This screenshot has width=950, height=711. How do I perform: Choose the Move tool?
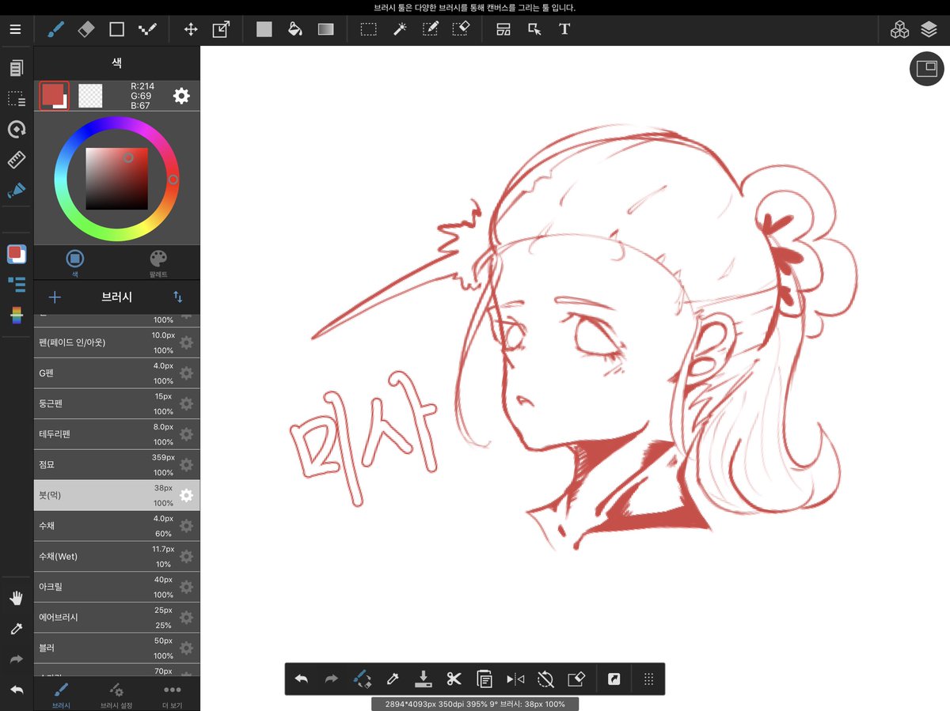(191, 29)
